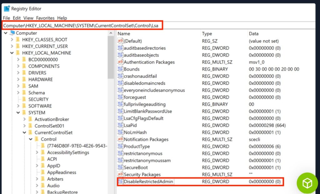Click the disabledomaincreds DWORD icon

click(120, 83)
